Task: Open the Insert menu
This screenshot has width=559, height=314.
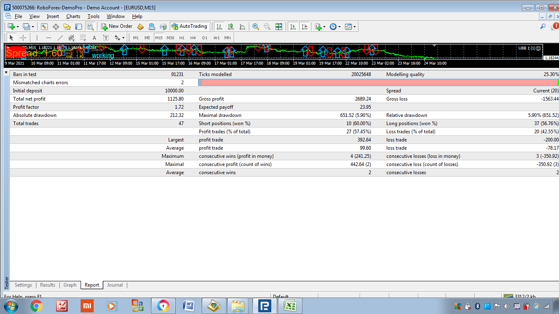Action: 53,16
